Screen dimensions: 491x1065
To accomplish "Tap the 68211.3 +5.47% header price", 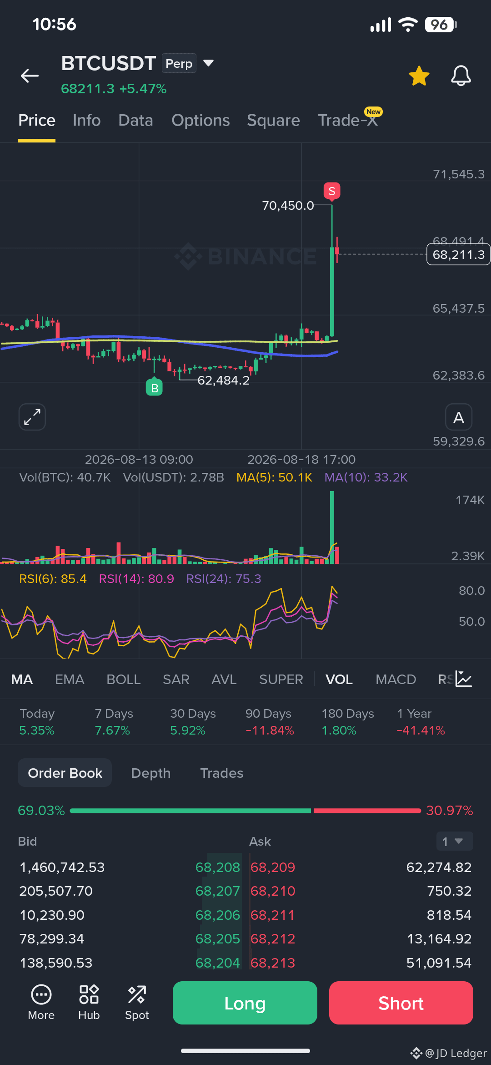I will tap(114, 89).
